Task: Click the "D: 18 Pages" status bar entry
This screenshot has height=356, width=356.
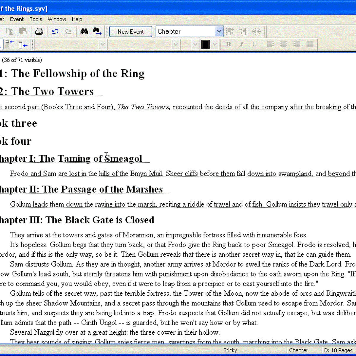Action: pyautogui.click(x=338, y=350)
